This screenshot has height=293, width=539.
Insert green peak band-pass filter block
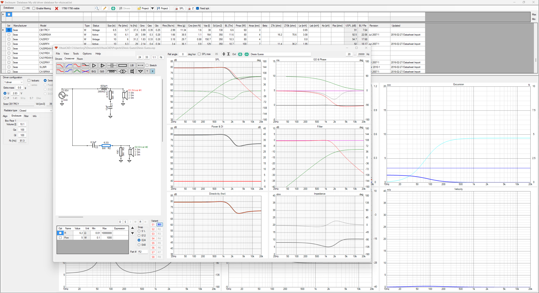pyautogui.click(x=77, y=71)
